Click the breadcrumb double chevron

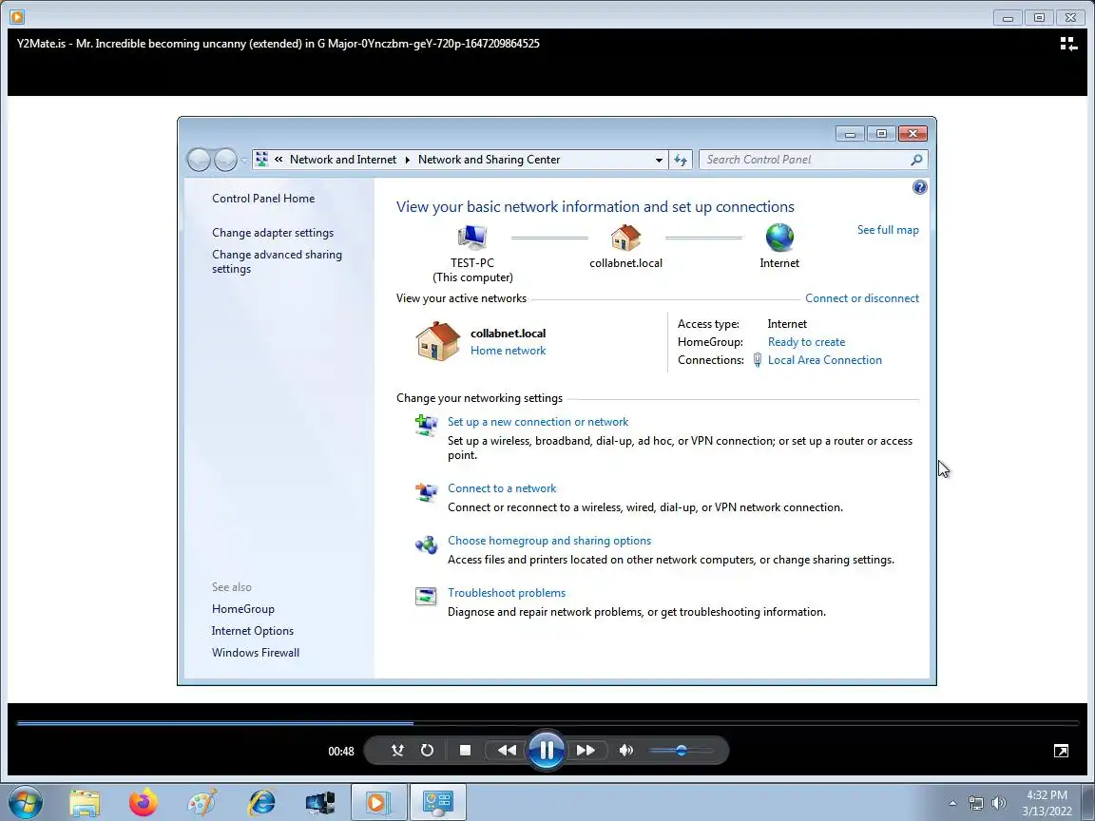tap(279, 160)
